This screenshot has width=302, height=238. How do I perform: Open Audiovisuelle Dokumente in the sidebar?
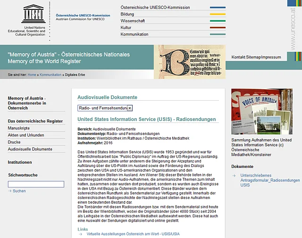(x=30, y=149)
